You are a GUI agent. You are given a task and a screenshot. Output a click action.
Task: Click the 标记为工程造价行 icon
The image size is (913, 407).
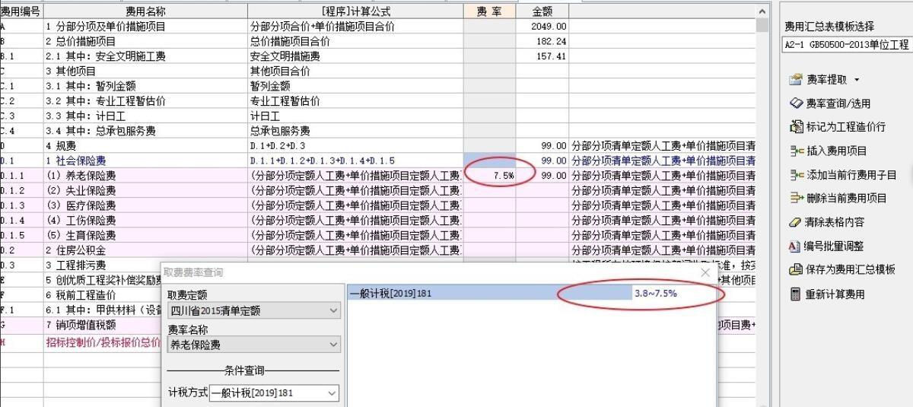click(x=796, y=126)
